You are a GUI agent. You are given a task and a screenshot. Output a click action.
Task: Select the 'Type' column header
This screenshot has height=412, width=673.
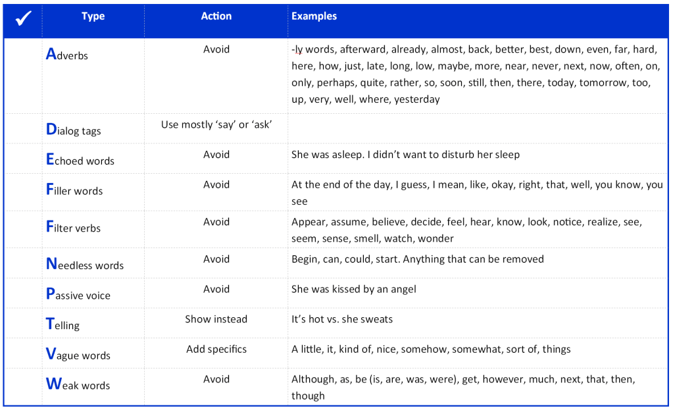[x=93, y=16]
